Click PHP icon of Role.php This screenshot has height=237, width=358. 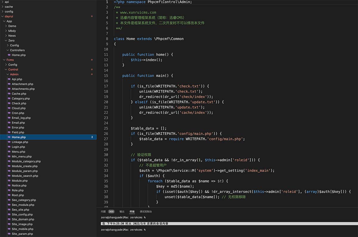click(x=9, y=190)
